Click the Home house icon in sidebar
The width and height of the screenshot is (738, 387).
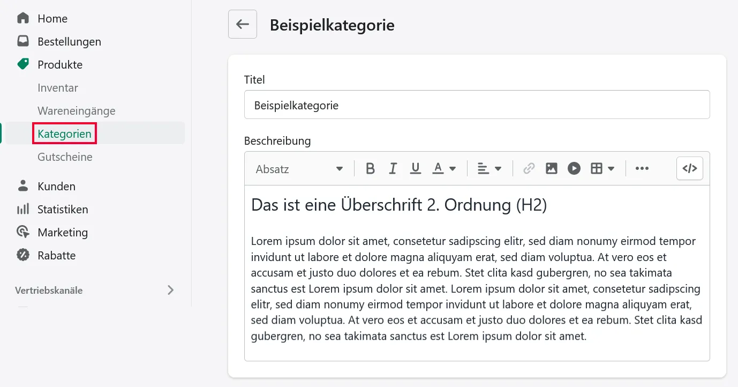[x=23, y=18]
